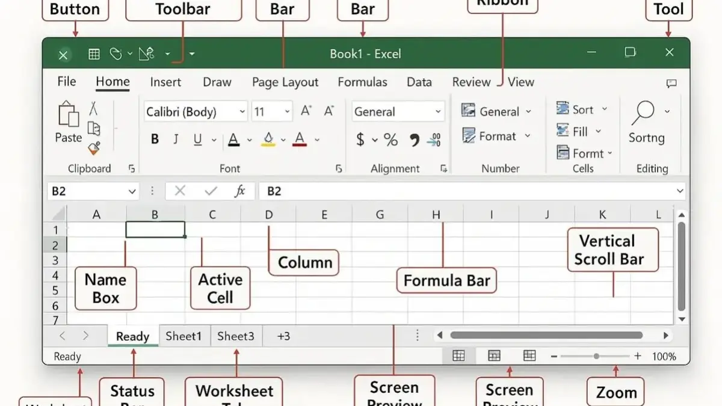Click the Cut scissors icon
The height and width of the screenshot is (406, 722).
pos(93,108)
